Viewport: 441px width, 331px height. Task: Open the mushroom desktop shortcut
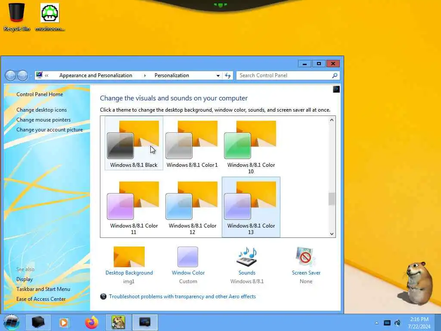tap(50, 17)
